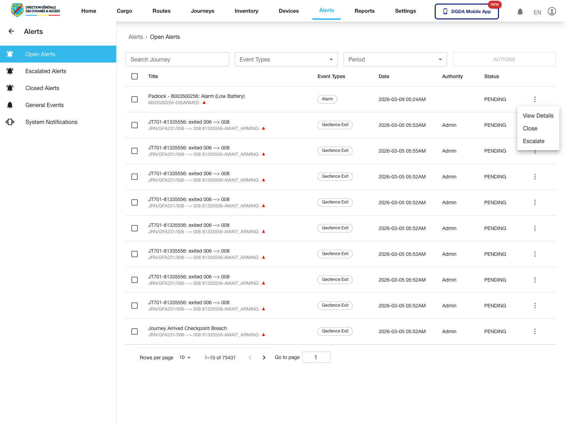Open the user account profile icon
565x424 pixels.
coord(552,11)
